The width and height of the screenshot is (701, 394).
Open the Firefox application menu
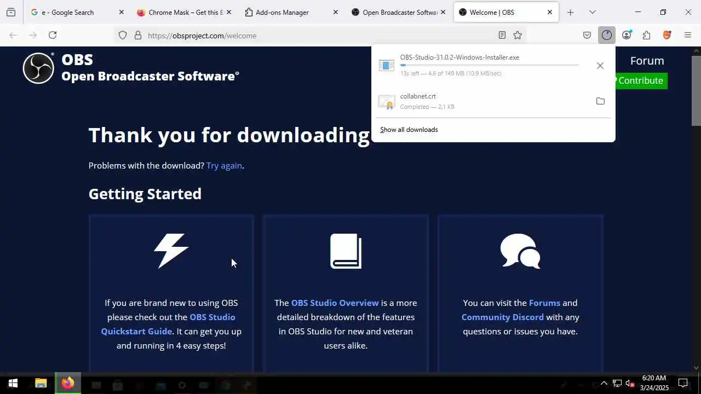[x=688, y=35]
